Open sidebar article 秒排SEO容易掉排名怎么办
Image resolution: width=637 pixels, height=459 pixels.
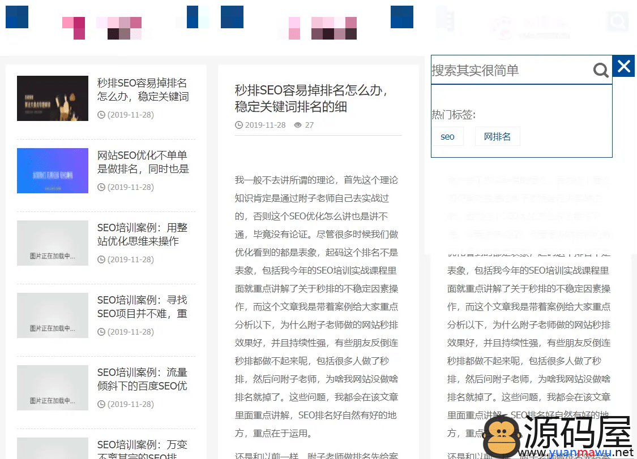click(143, 90)
